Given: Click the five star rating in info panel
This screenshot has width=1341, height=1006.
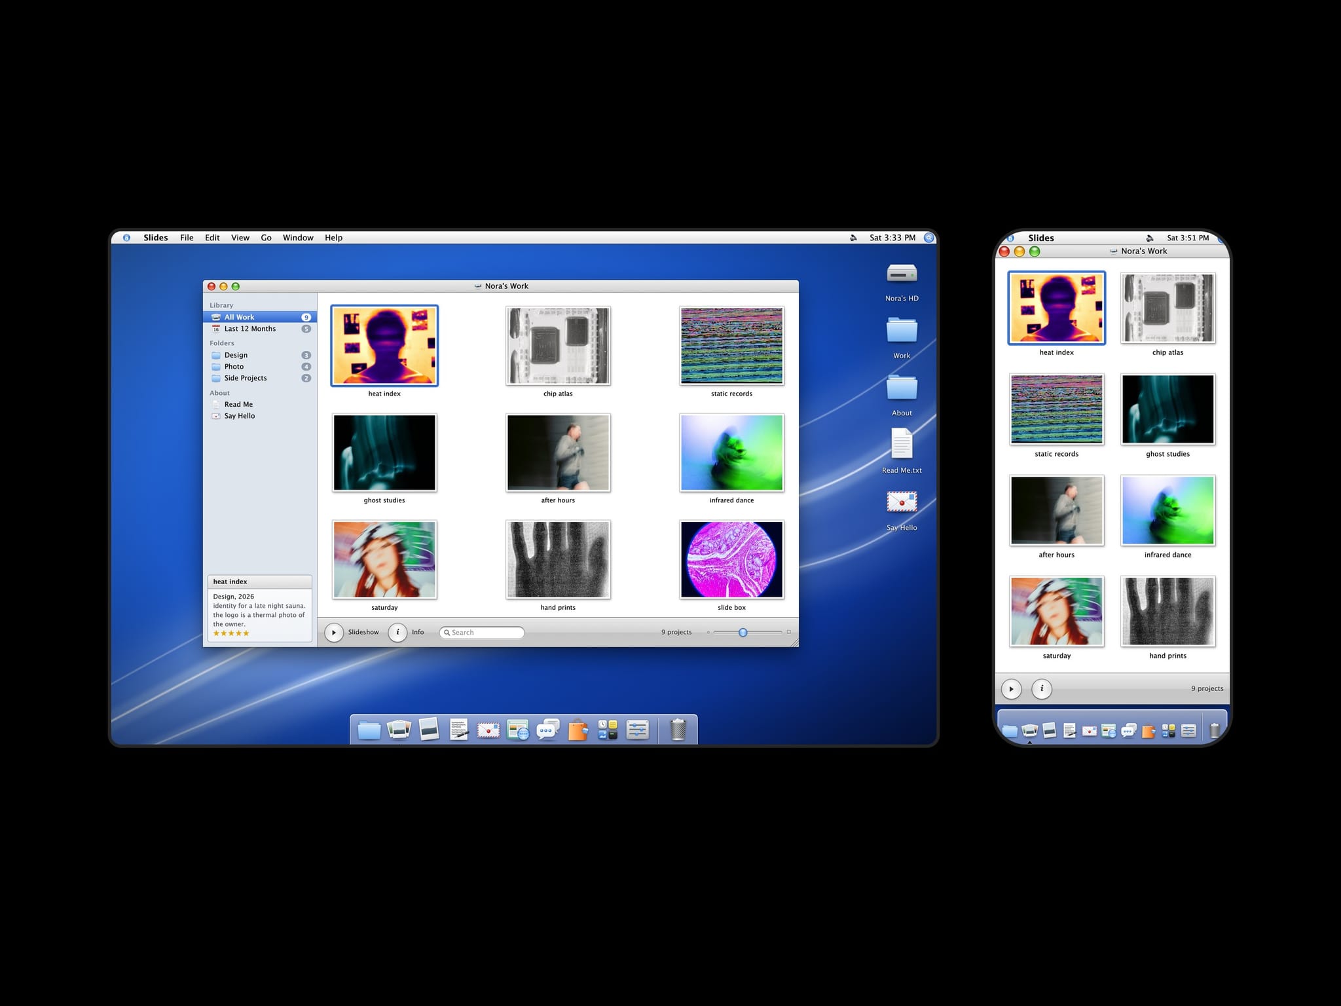Looking at the screenshot, I should (x=231, y=633).
